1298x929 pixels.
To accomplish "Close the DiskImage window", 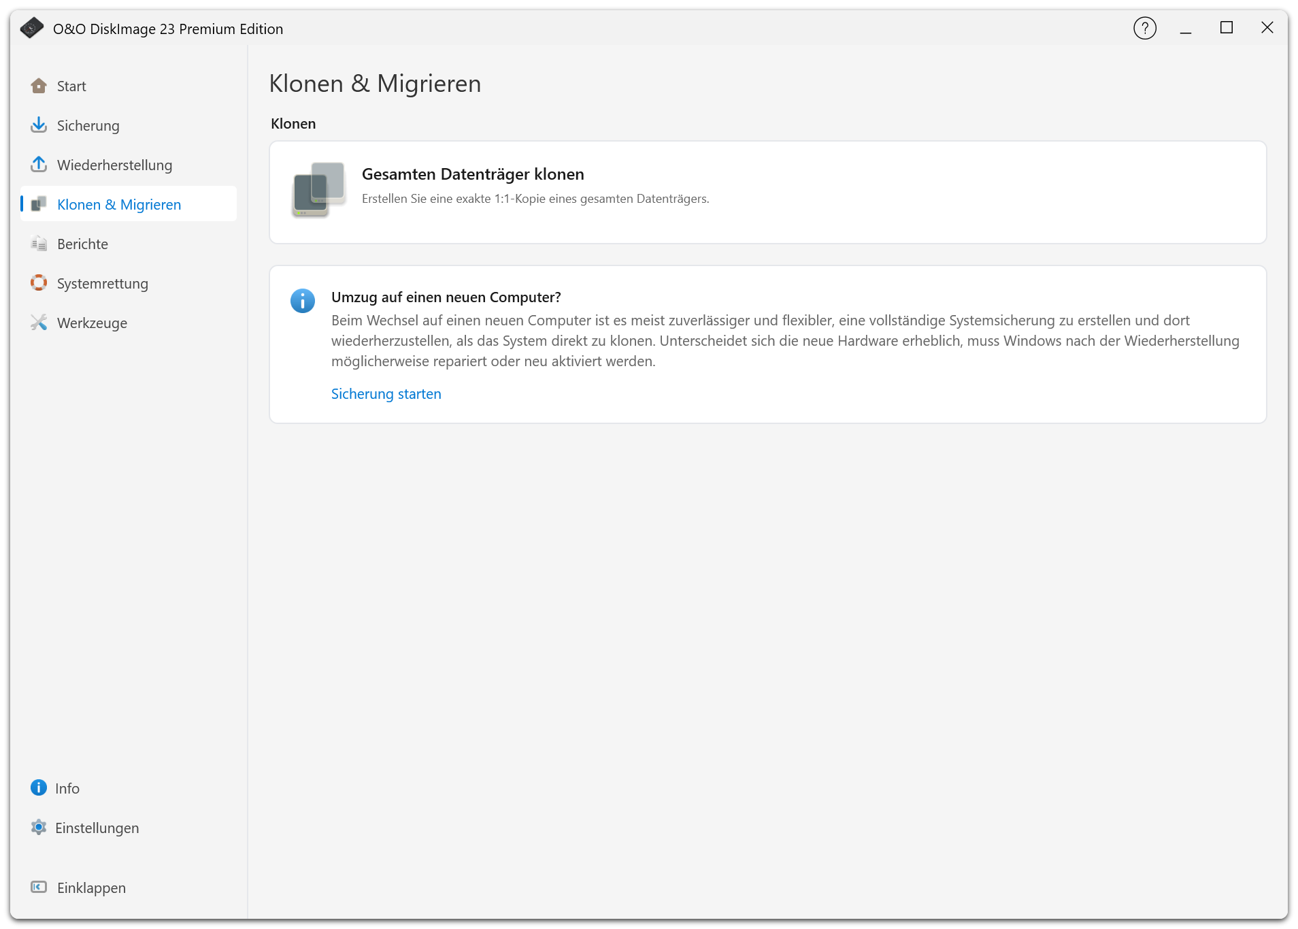I will tap(1267, 28).
